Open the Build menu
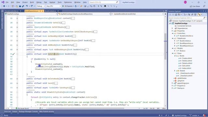The image size is (208, 117). pyautogui.click(x=32, y=2)
